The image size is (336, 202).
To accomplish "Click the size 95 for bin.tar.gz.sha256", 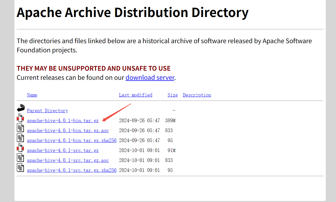I will click(170, 141).
